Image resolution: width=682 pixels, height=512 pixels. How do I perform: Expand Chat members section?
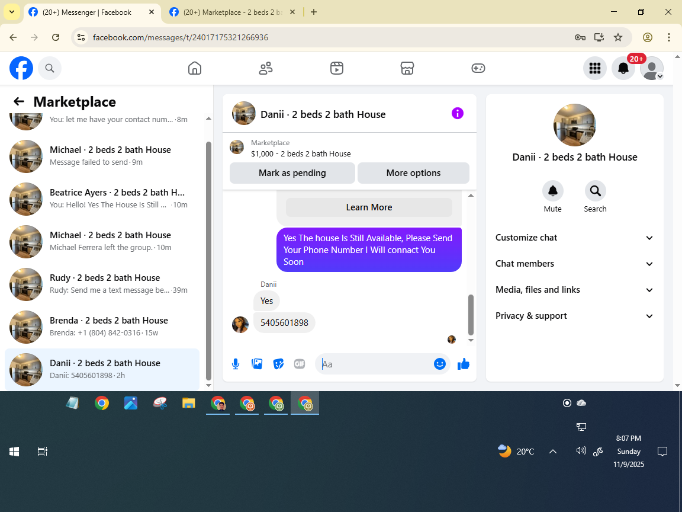pos(574,264)
